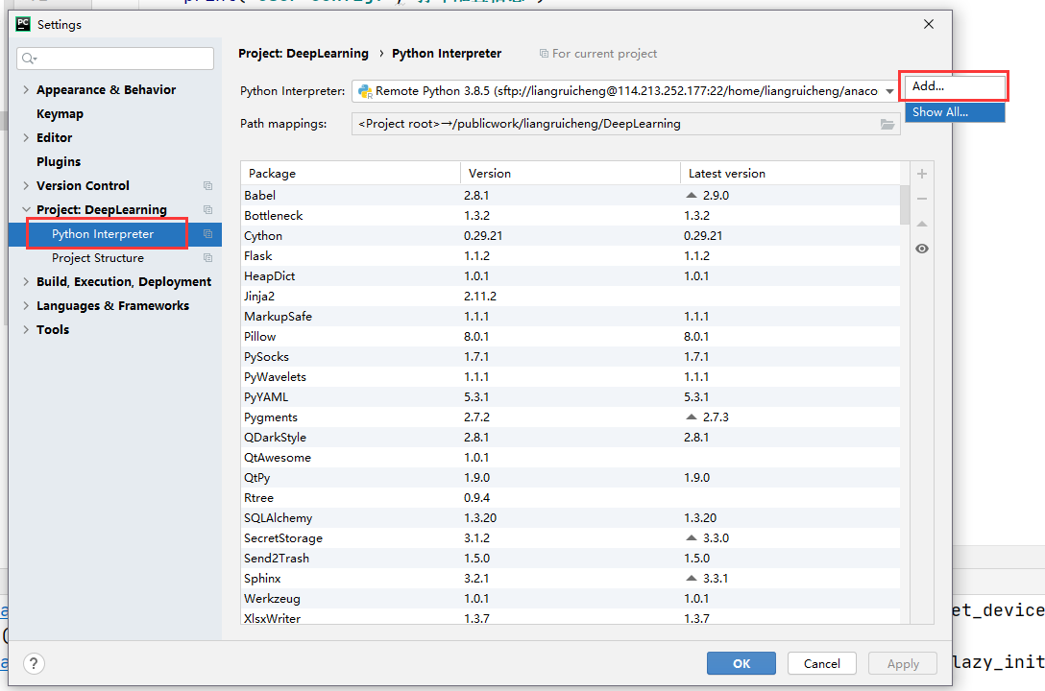Image resolution: width=1045 pixels, height=691 pixels.
Task: Click the search magnifier icon
Action: [29, 59]
